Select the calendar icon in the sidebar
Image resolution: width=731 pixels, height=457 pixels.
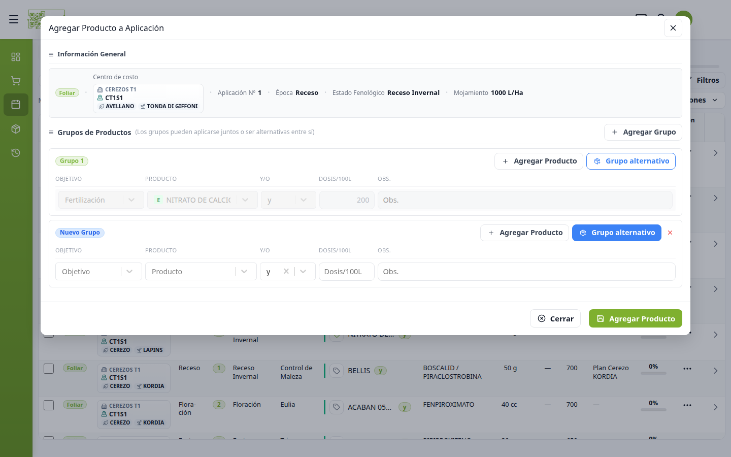(16, 105)
